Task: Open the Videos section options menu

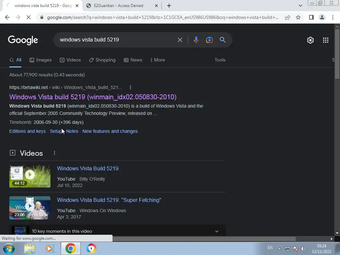Action: click(54, 153)
